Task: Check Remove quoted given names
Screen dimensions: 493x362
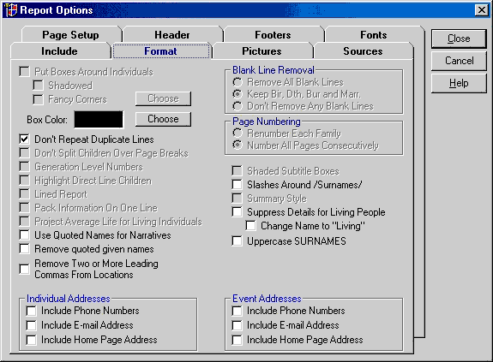Action: click(x=24, y=249)
